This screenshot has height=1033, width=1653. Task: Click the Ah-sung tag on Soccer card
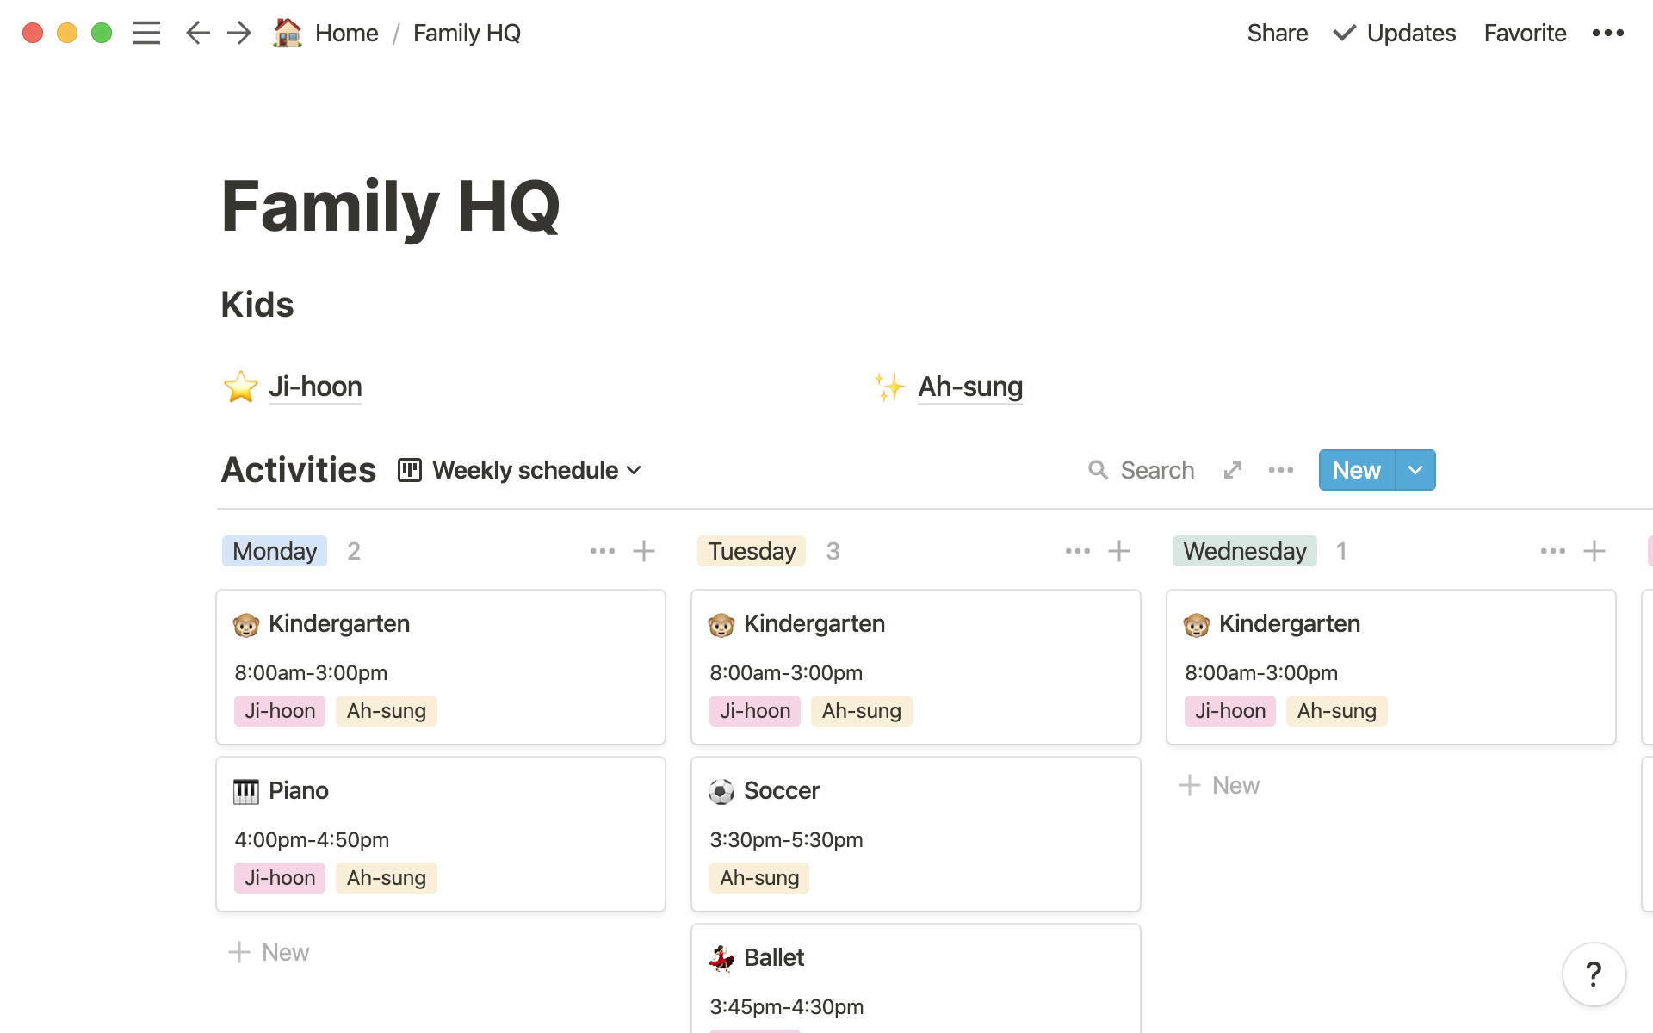[759, 878]
